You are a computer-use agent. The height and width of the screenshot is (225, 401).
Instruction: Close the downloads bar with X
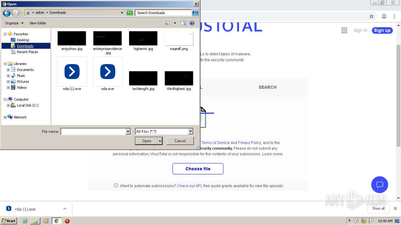(x=395, y=208)
